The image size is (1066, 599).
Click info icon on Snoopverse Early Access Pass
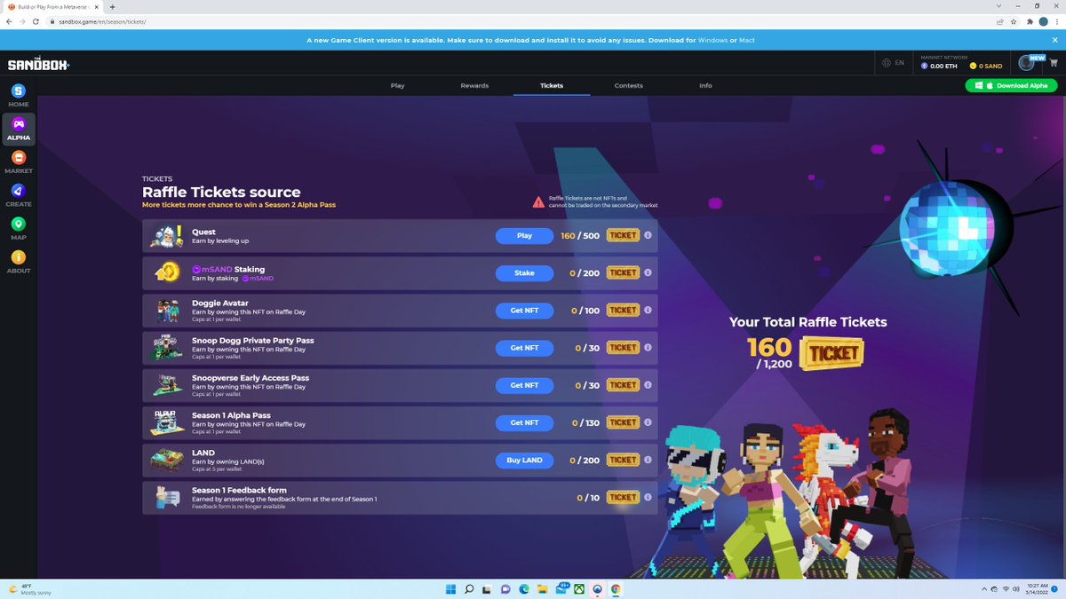[648, 384]
